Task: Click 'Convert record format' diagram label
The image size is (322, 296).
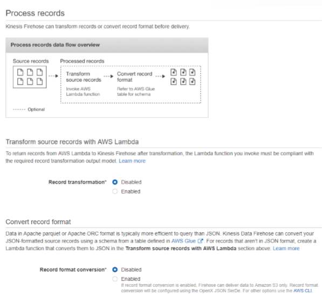Action: point(134,77)
